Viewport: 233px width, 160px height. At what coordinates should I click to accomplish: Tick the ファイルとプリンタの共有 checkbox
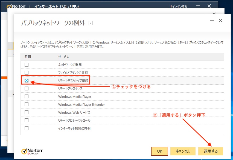coord(27,73)
